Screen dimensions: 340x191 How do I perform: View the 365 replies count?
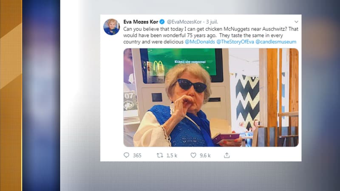click(137, 155)
